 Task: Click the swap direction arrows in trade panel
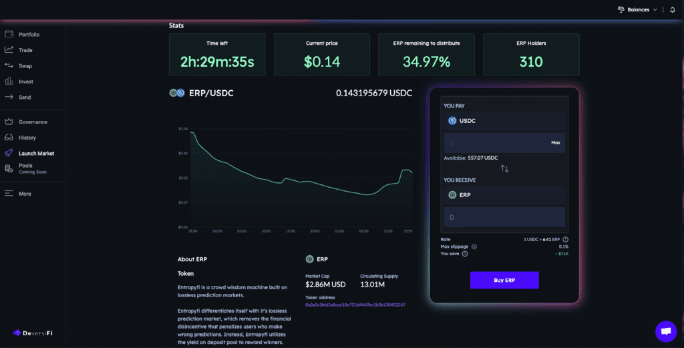(505, 169)
